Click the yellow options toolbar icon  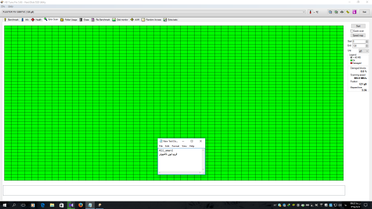pos(348,12)
